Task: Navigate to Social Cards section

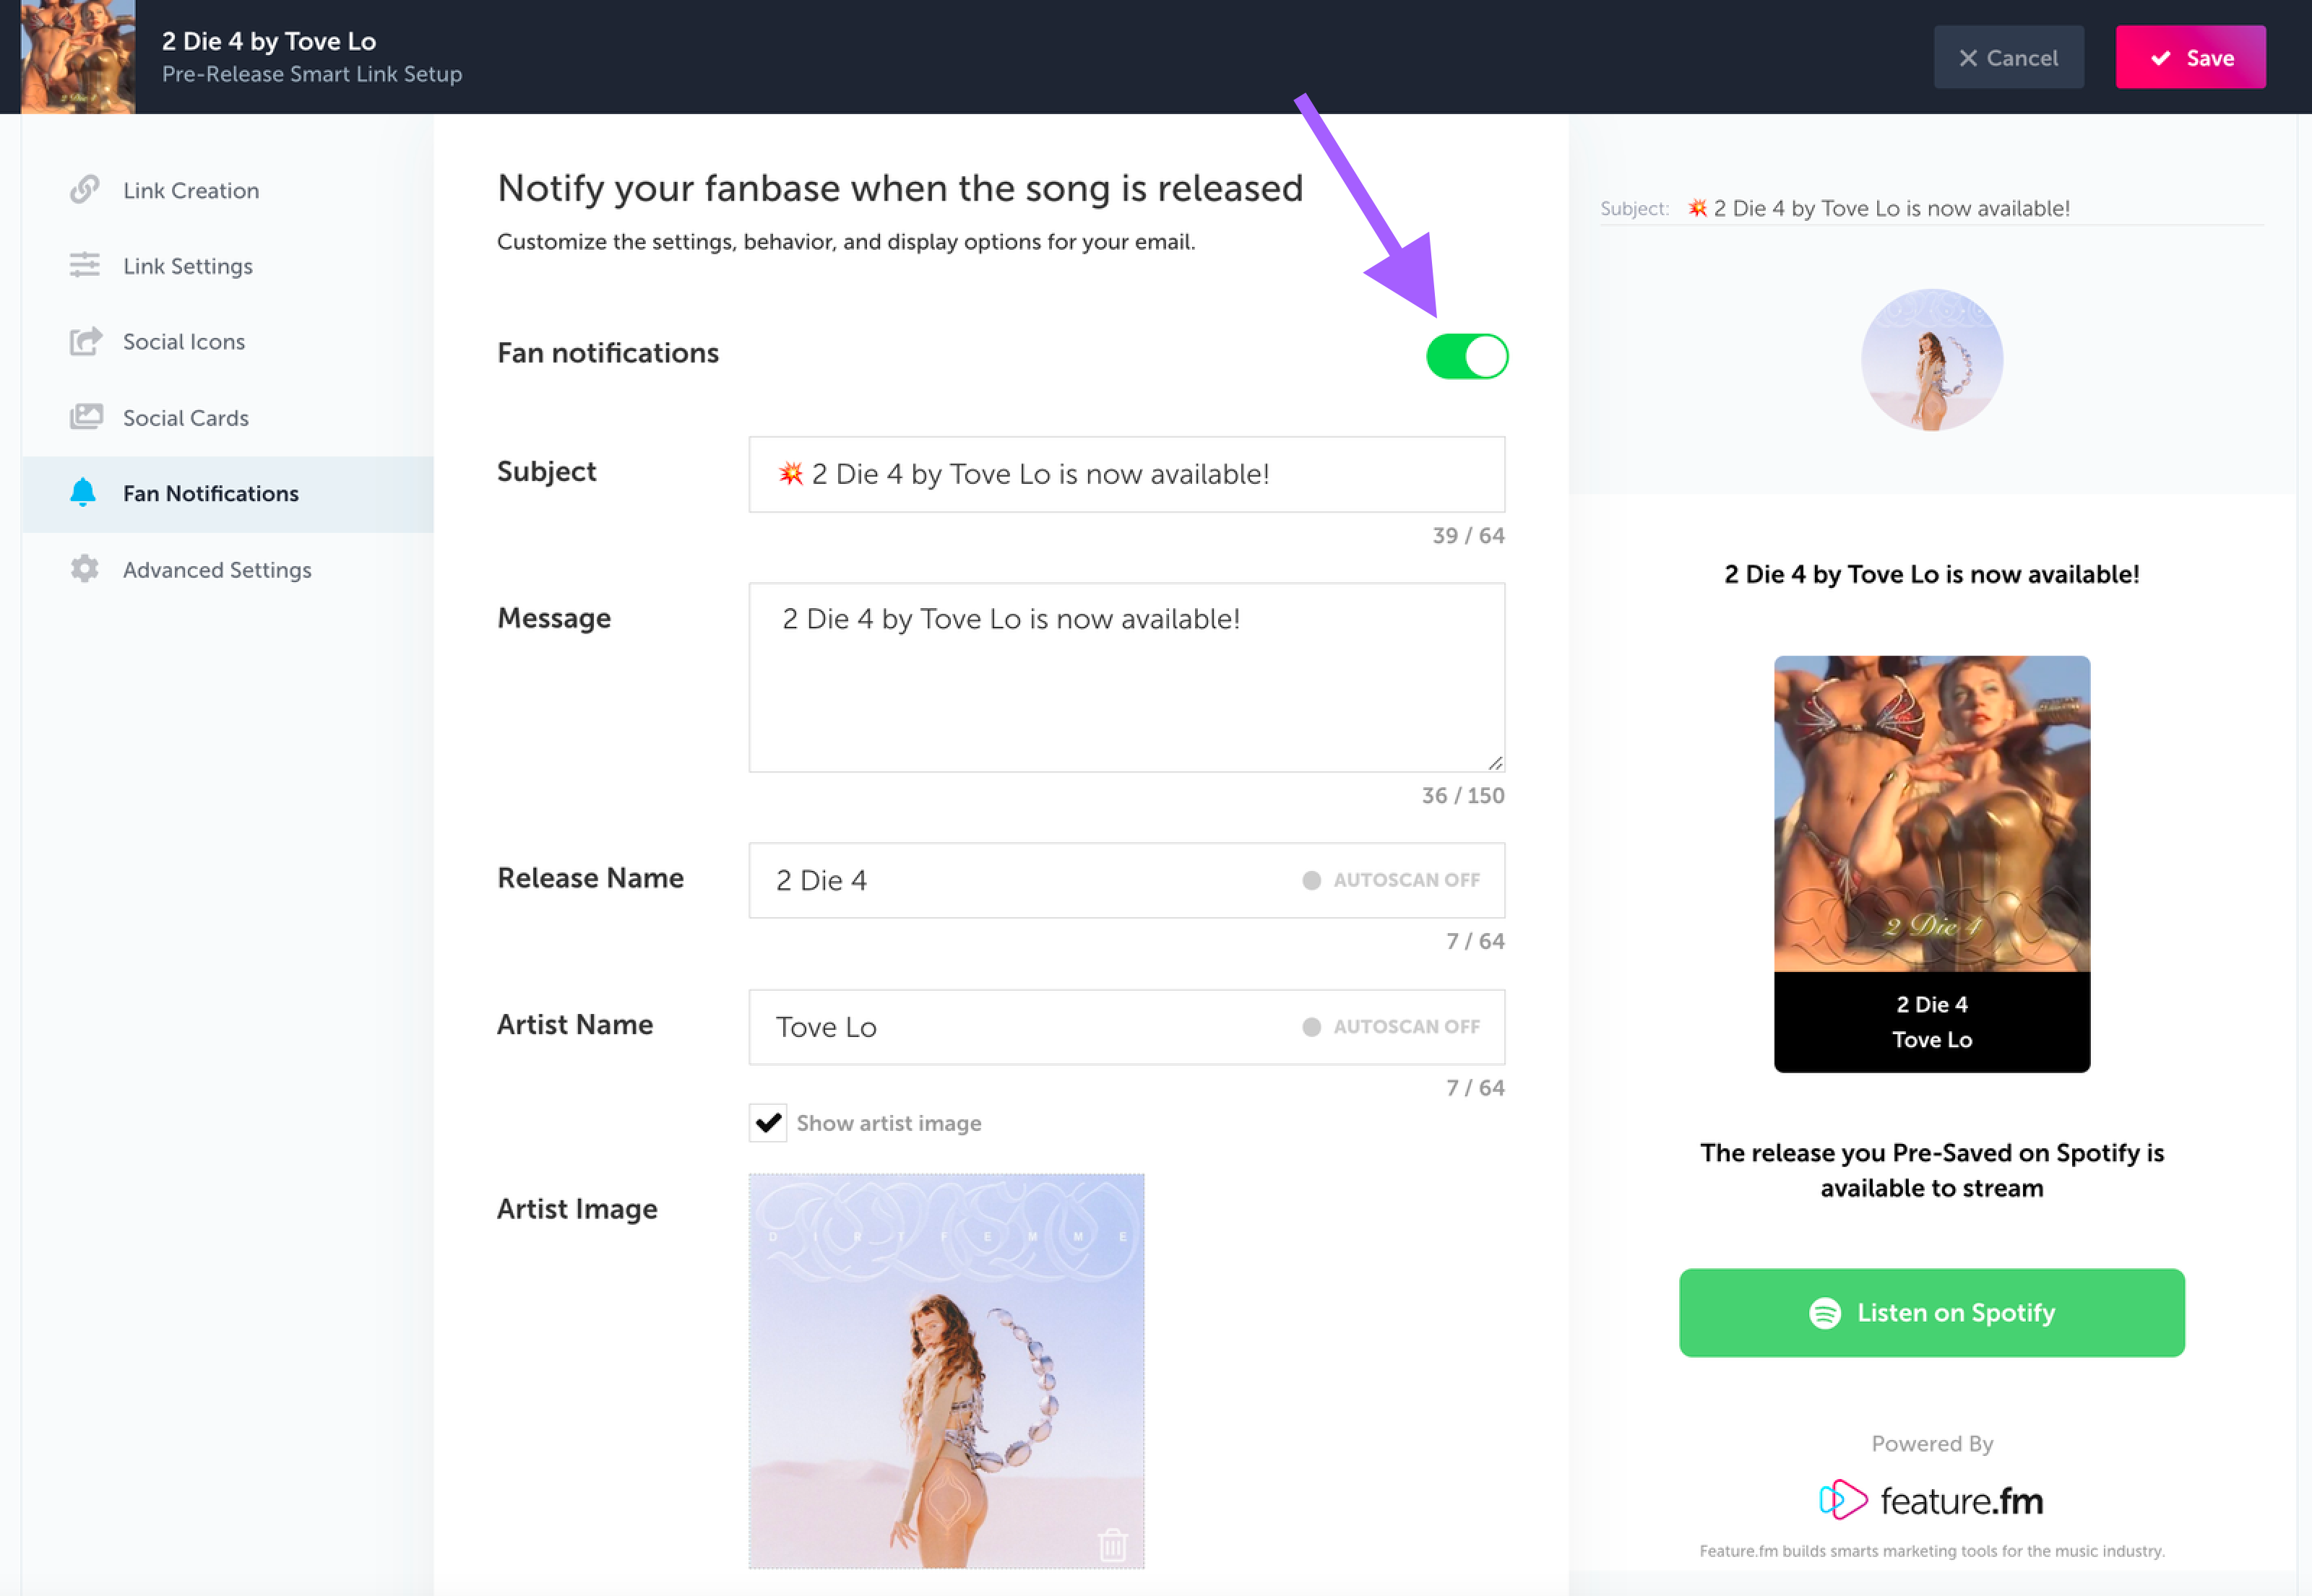Action: pos(184,418)
